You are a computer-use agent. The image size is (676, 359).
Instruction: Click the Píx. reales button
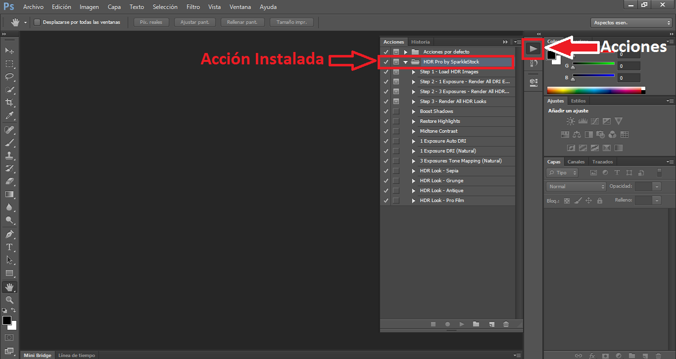click(151, 22)
